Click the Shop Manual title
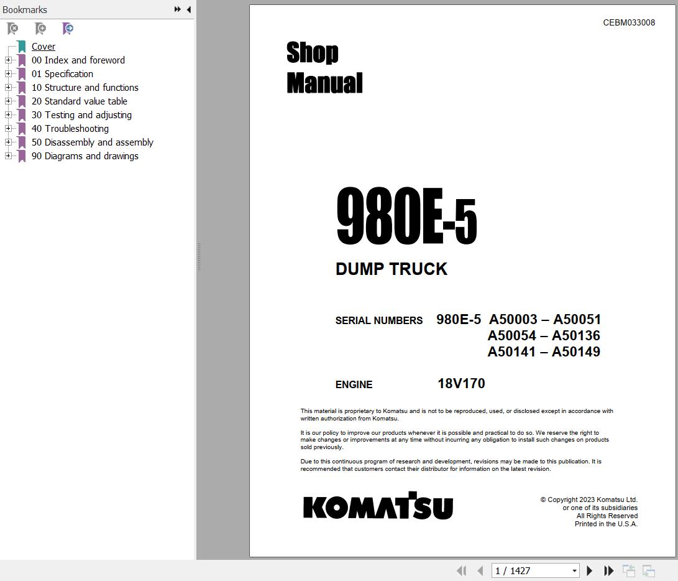The width and height of the screenshot is (678, 581). point(324,68)
